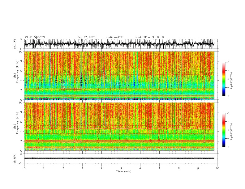Click the VLF Spectra title text

[35, 37]
